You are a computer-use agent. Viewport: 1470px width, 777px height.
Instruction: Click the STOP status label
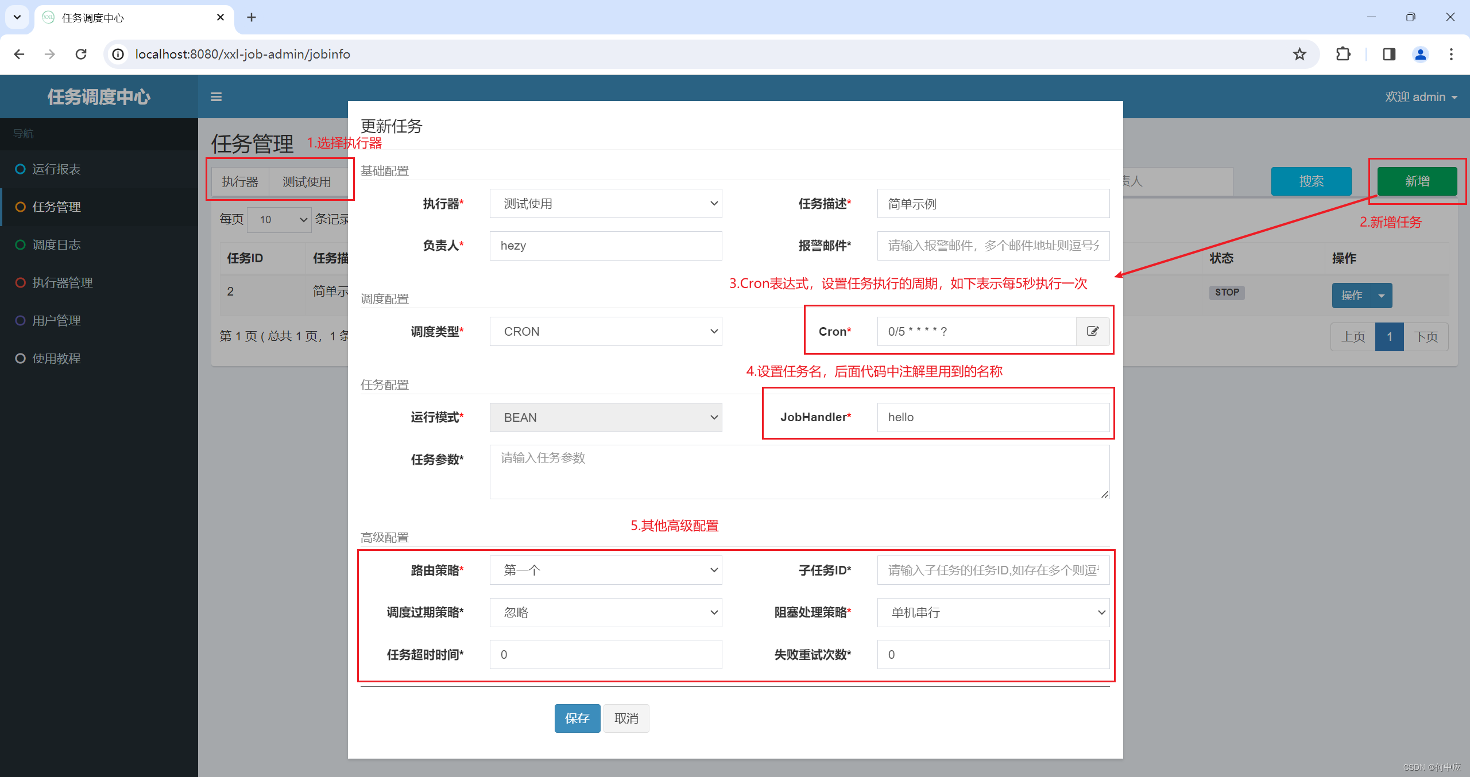tap(1227, 292)
